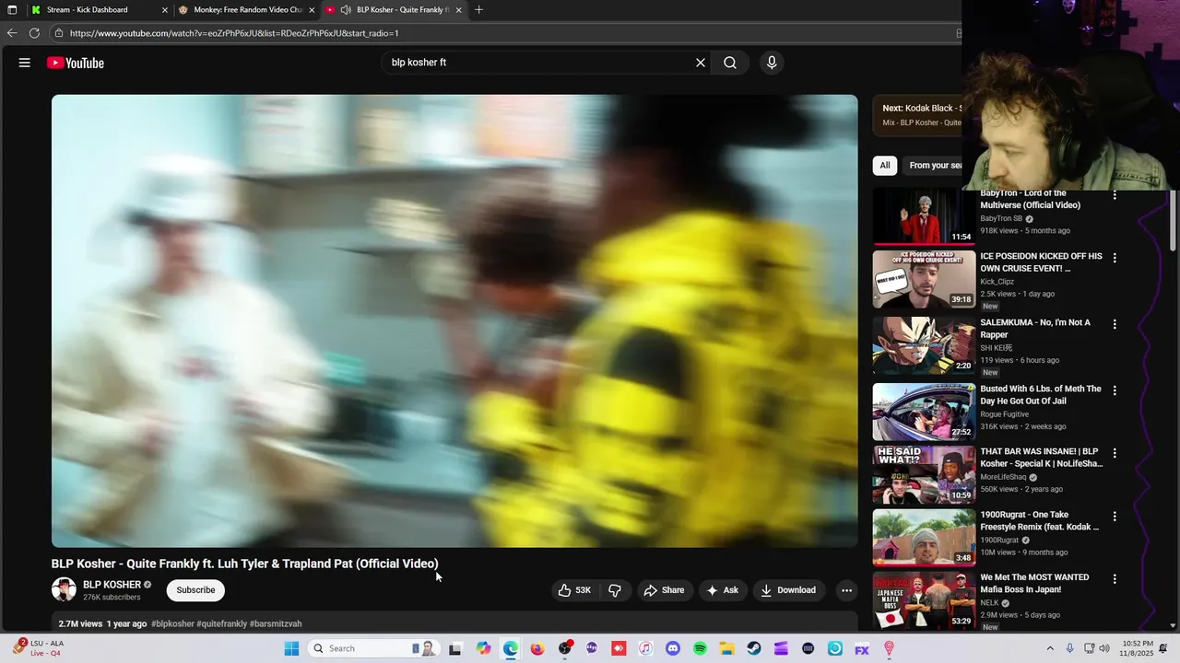This screenshot has height=663, width=1180.
Task: Subscribe to BLP KOSHER channel
Action: 195,590
